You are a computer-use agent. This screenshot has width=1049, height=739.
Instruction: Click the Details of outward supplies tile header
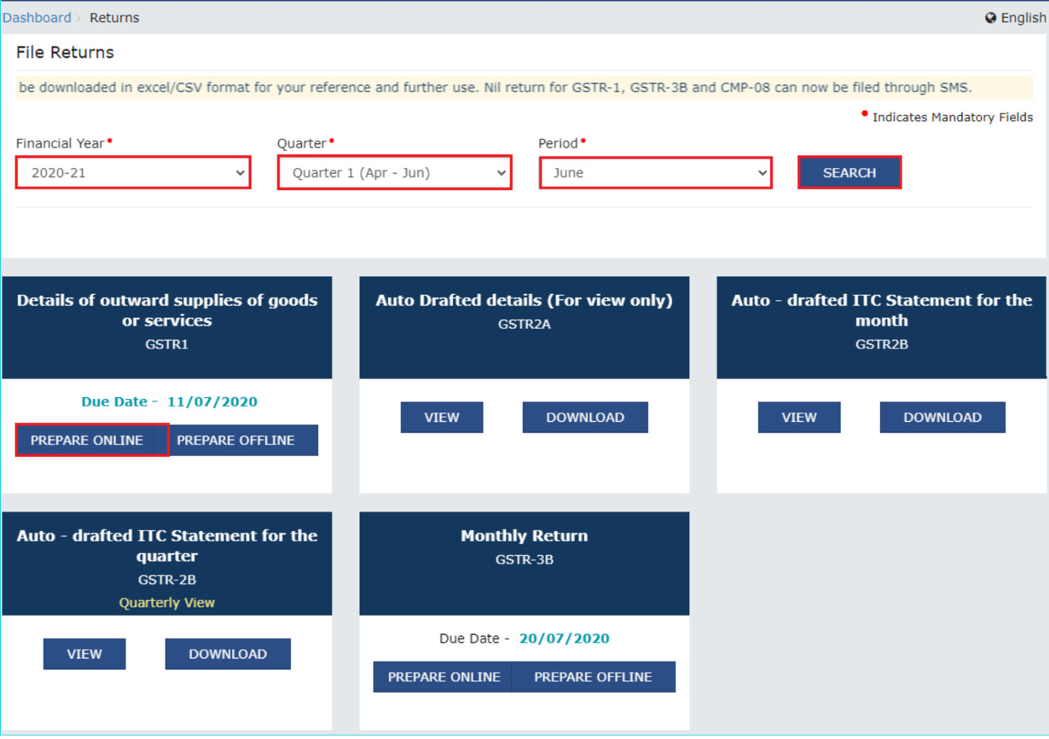[x=167, y=327]
